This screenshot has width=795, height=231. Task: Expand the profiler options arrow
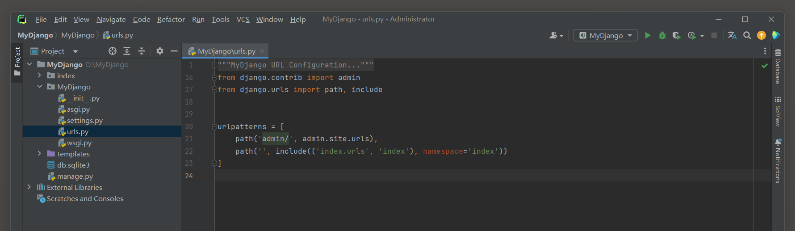click(x=702, y=36)
